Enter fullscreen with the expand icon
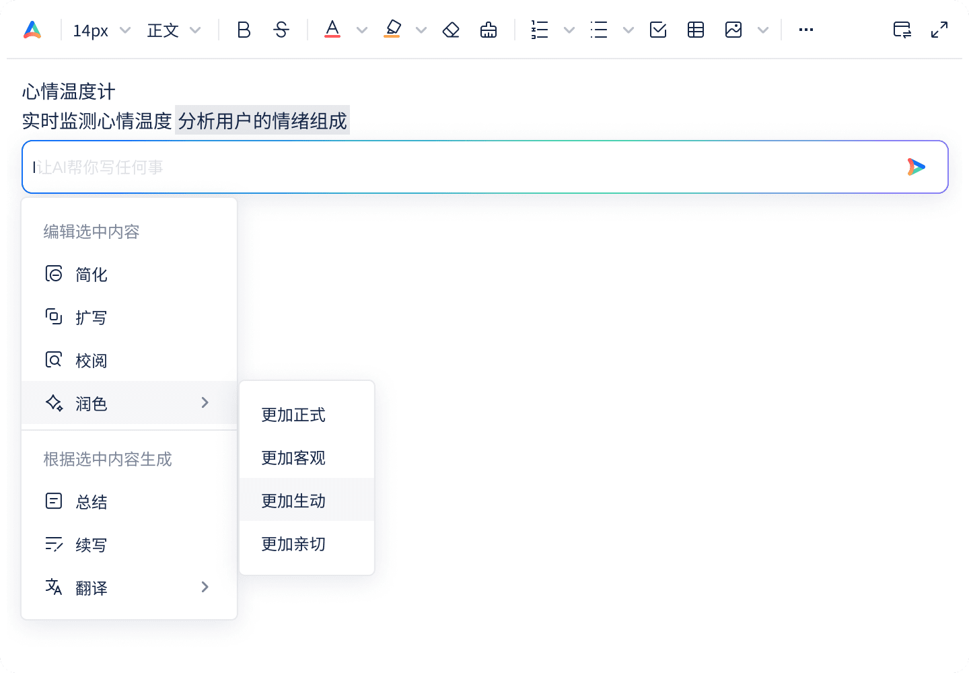The height and width of the screenshot is (673, 969). [939, 30]
